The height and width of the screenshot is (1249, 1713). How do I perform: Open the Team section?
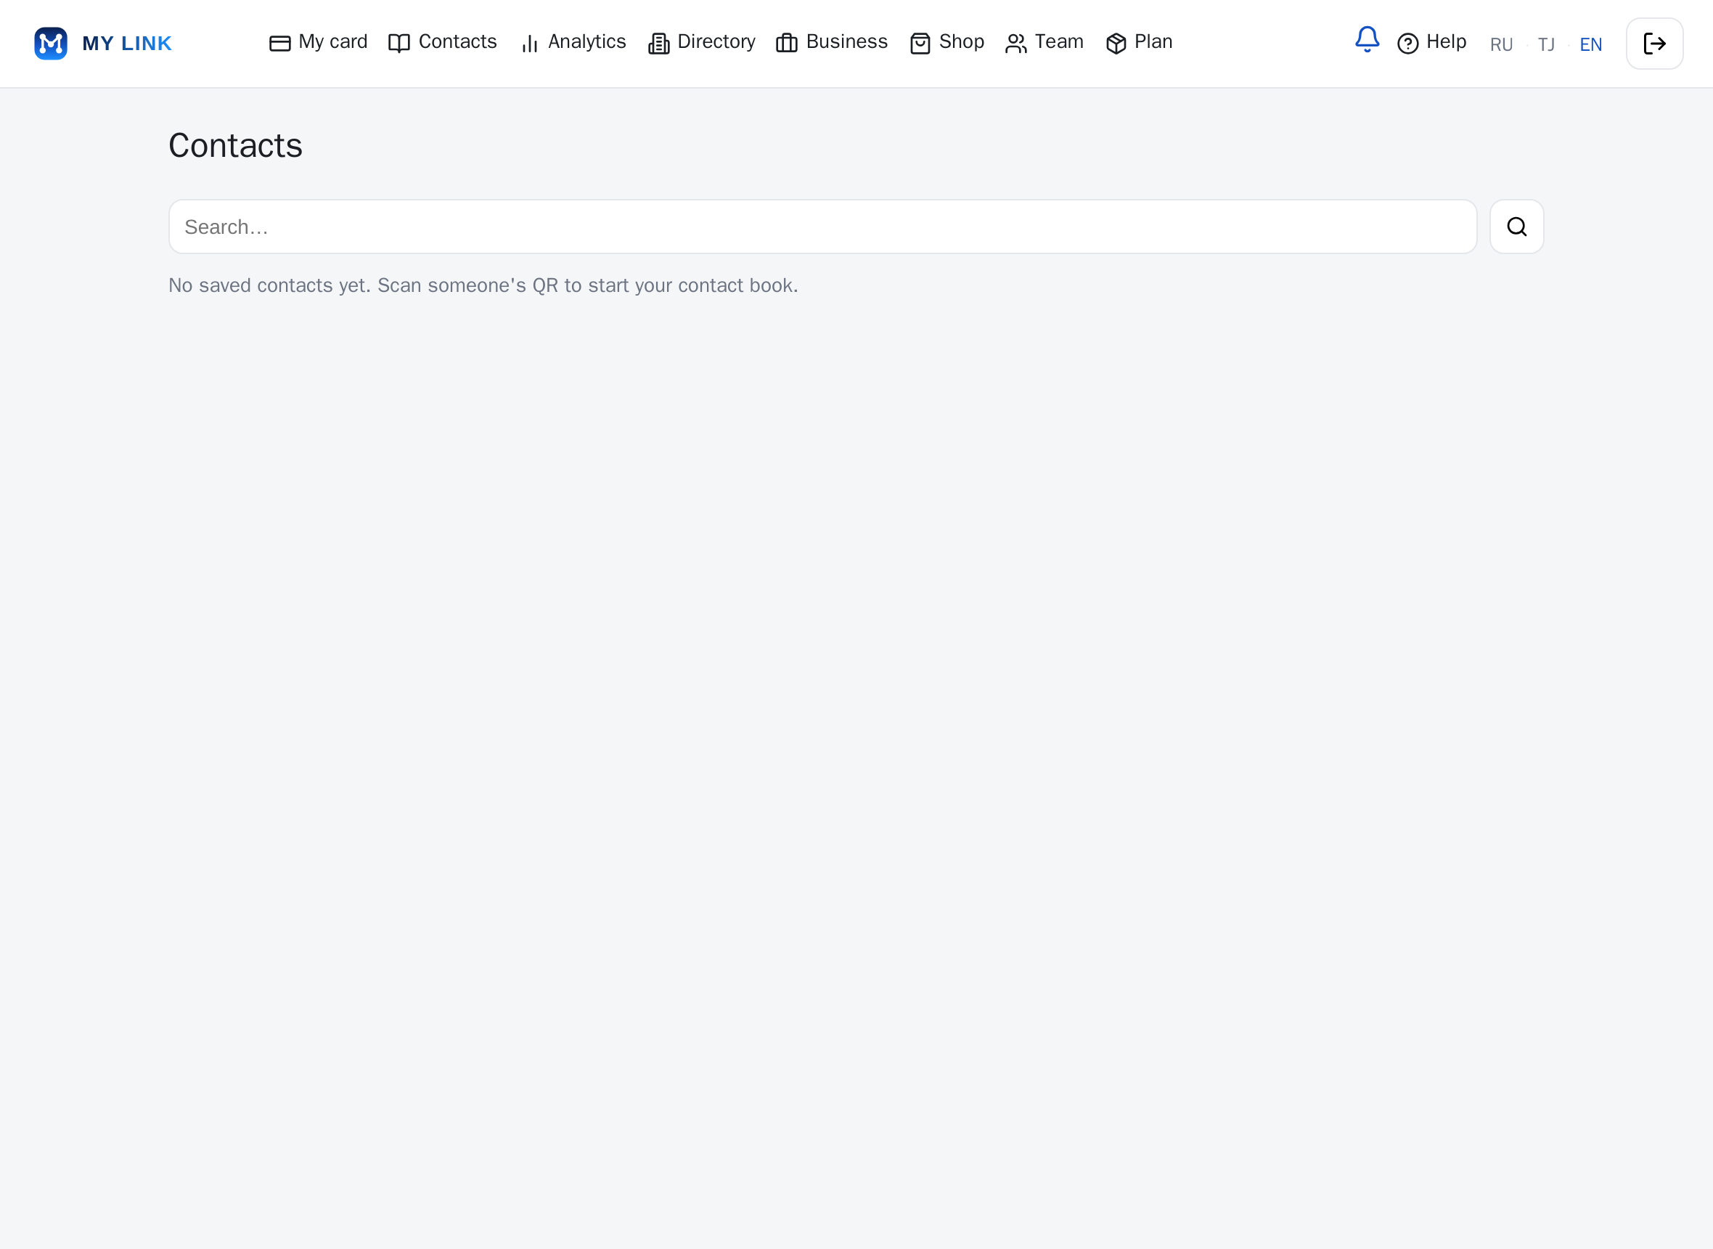(x=1044, y=42)
